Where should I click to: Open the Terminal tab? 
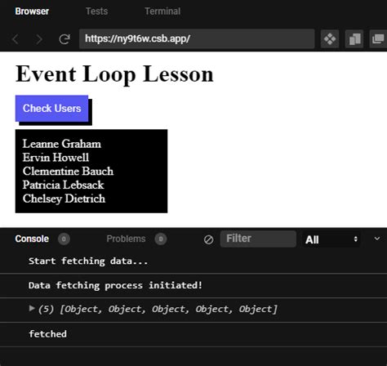[162, 11]
